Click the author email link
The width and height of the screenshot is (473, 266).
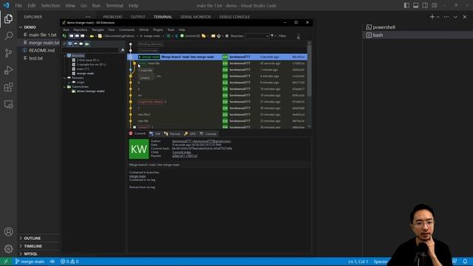pyautogui.click(x=202, y=141)
